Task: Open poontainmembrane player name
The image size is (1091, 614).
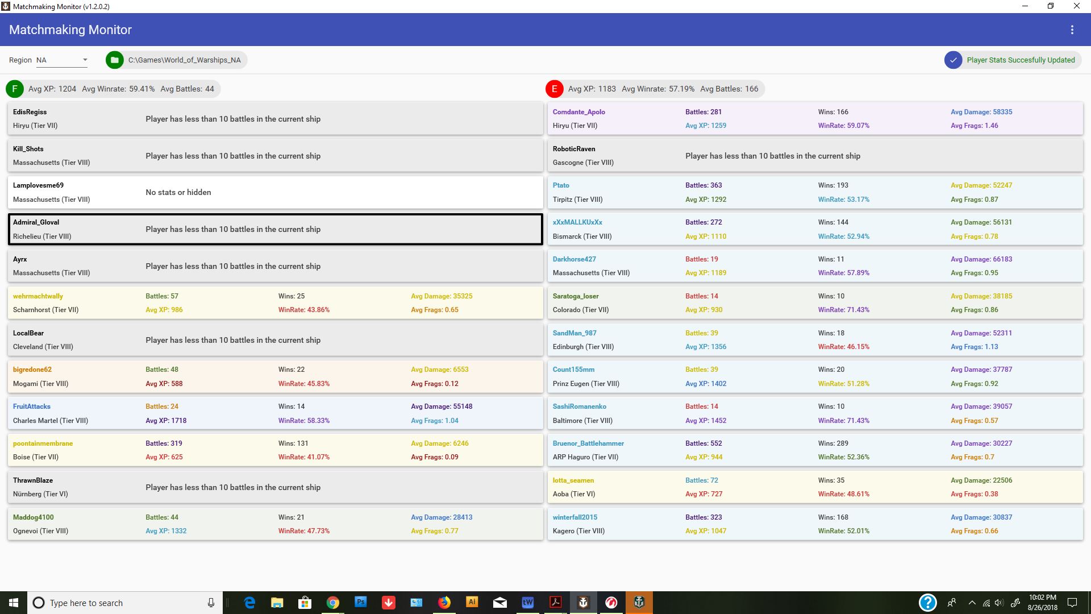Action: pyautogui.click(x=43, y=443)
